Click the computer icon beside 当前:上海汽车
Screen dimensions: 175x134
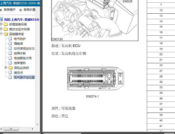pos(1,19)
